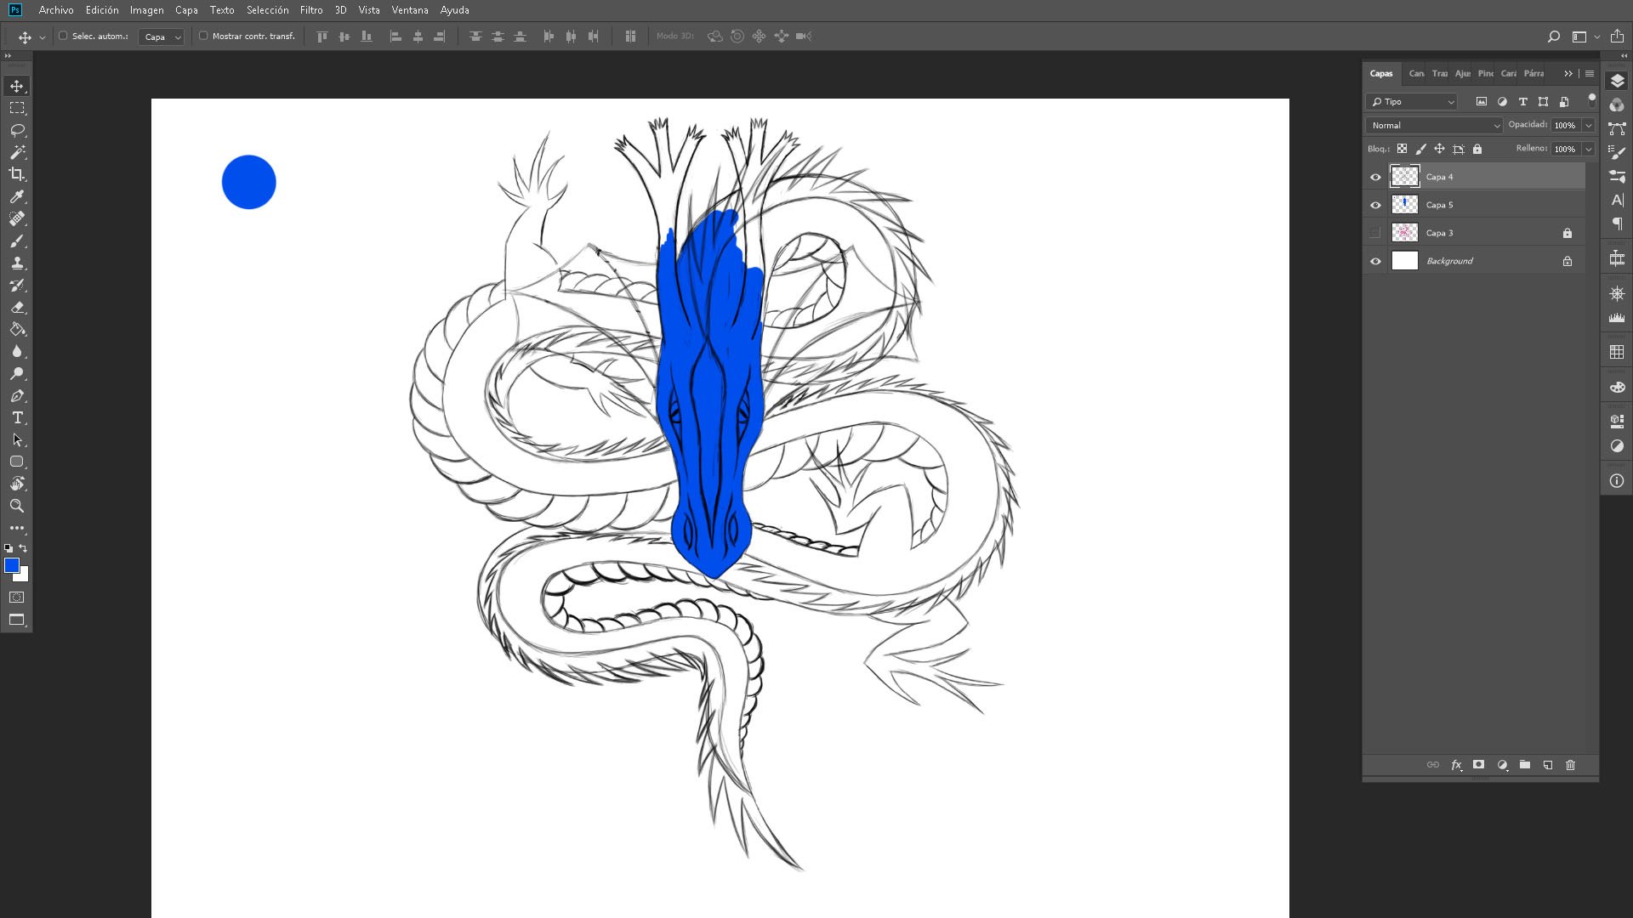
Task: Click the foreground blue color swatch
Action: (11, 565)
